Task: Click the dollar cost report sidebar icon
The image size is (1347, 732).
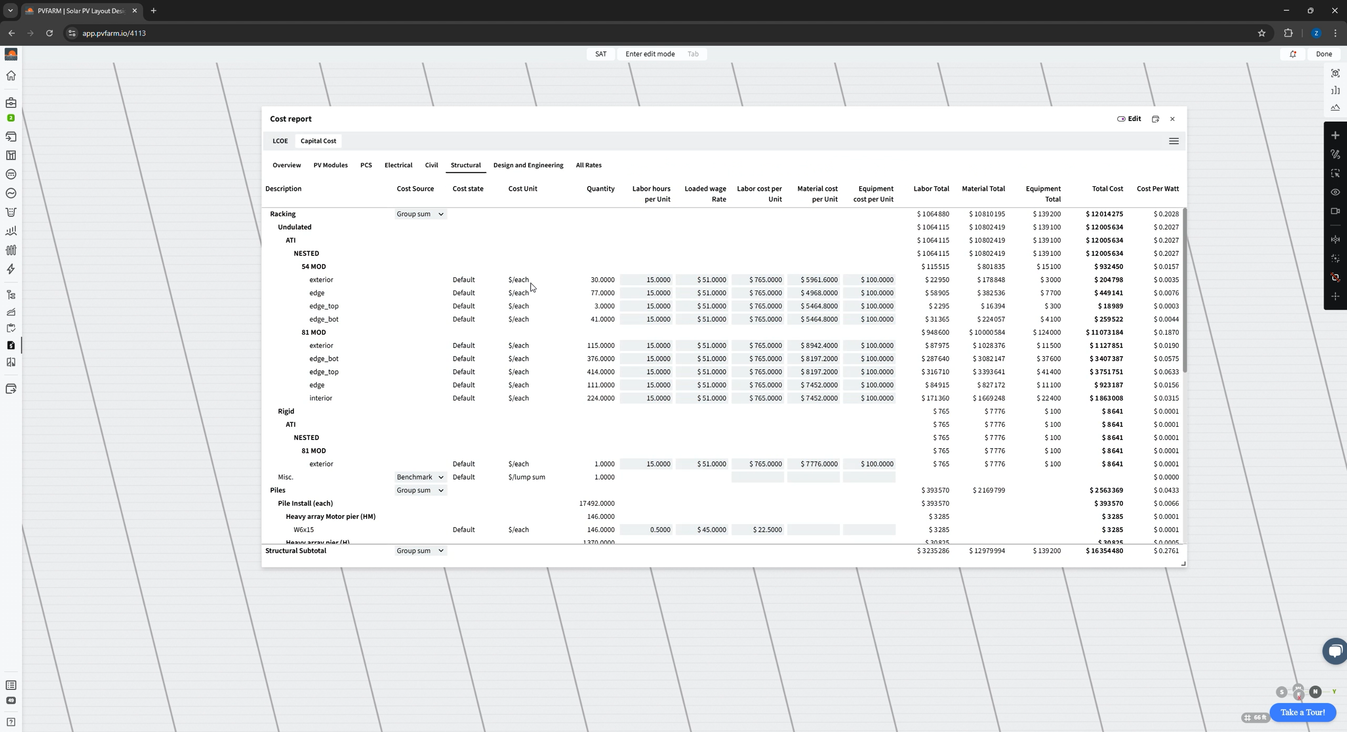Action: coord(11,345)
